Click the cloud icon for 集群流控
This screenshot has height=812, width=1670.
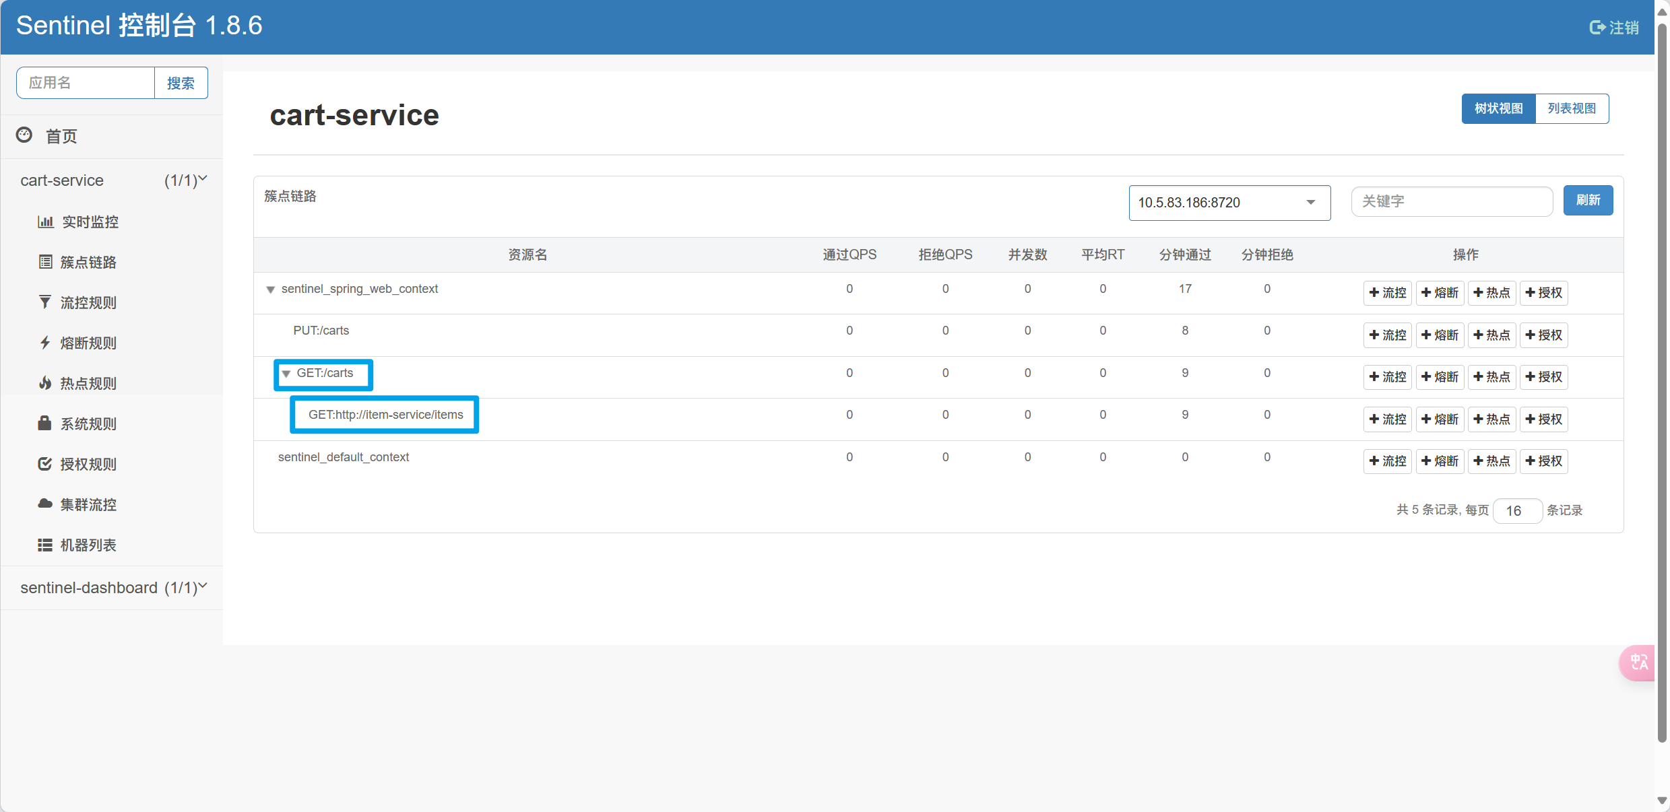(45, 504)
